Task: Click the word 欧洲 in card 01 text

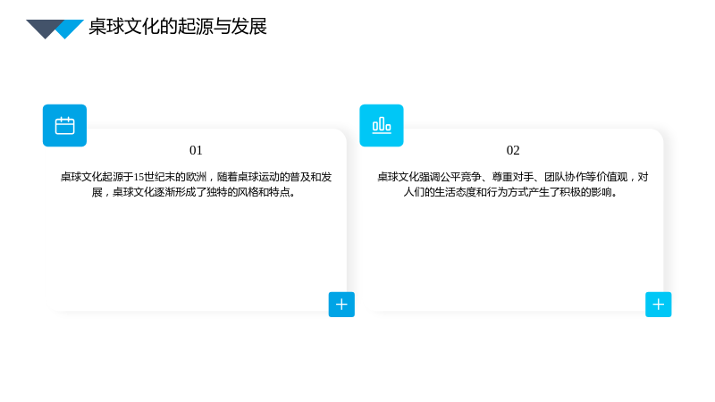Action: tap(196, 177)
